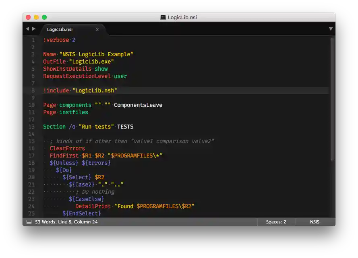The image size is (358, 258).
Task: Select the LogicLib.nsi tab
Action: pos(61,29)
